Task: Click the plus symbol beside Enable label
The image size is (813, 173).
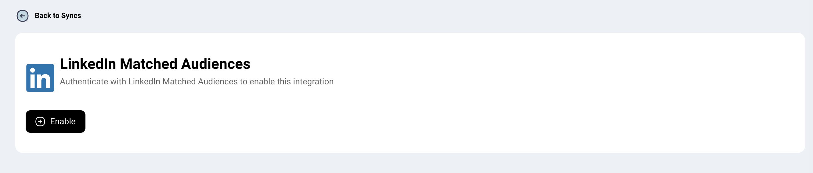Action: 40,122
